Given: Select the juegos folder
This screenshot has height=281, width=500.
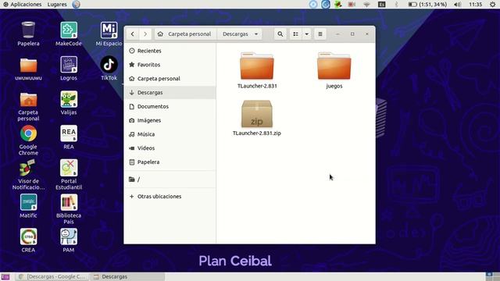Looking at the screenshot, I should [334, 70].
